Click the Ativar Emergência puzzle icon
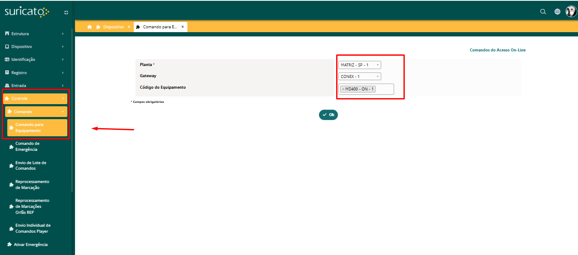Viewport: 578px width, 255px height. pyautogui.click(x=9, y=245)
